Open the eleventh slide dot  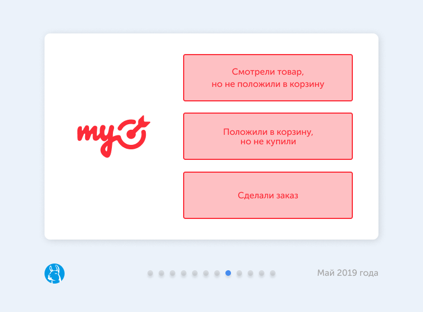[x=262, y=273]
